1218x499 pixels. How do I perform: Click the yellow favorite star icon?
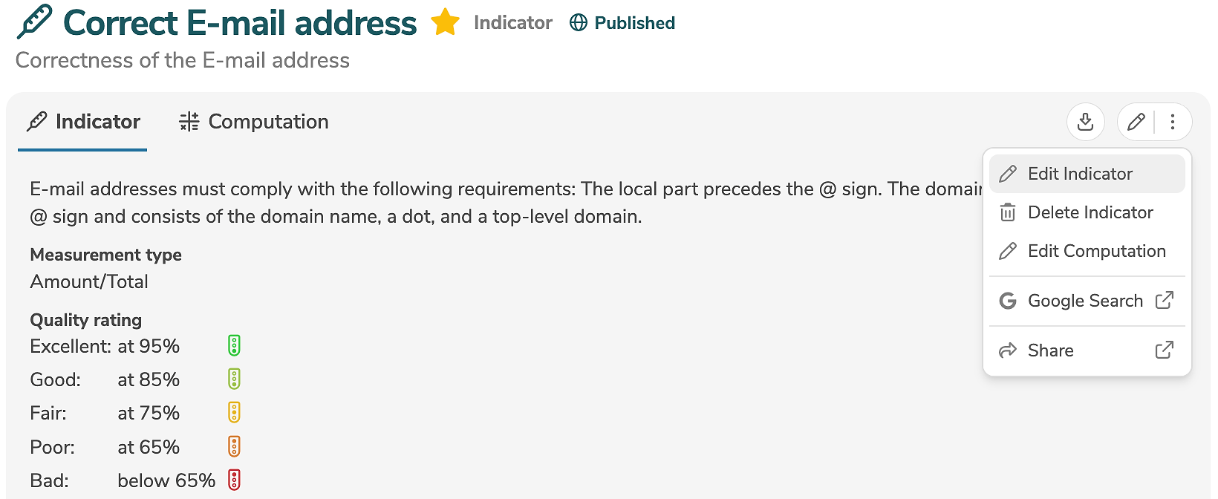tap(445, 22)
